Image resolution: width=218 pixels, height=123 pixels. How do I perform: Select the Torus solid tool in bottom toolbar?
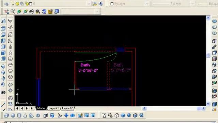point(38,115)
